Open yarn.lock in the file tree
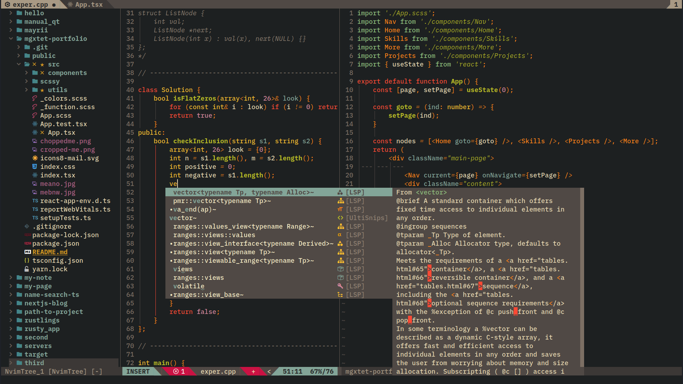Image resolution: width=683 pixels, height=384 pixels. click(x=50, y=269)
